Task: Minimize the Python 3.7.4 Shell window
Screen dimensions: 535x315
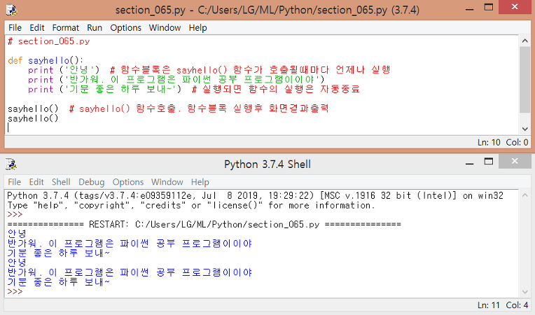Action: (x=469, y=164)
